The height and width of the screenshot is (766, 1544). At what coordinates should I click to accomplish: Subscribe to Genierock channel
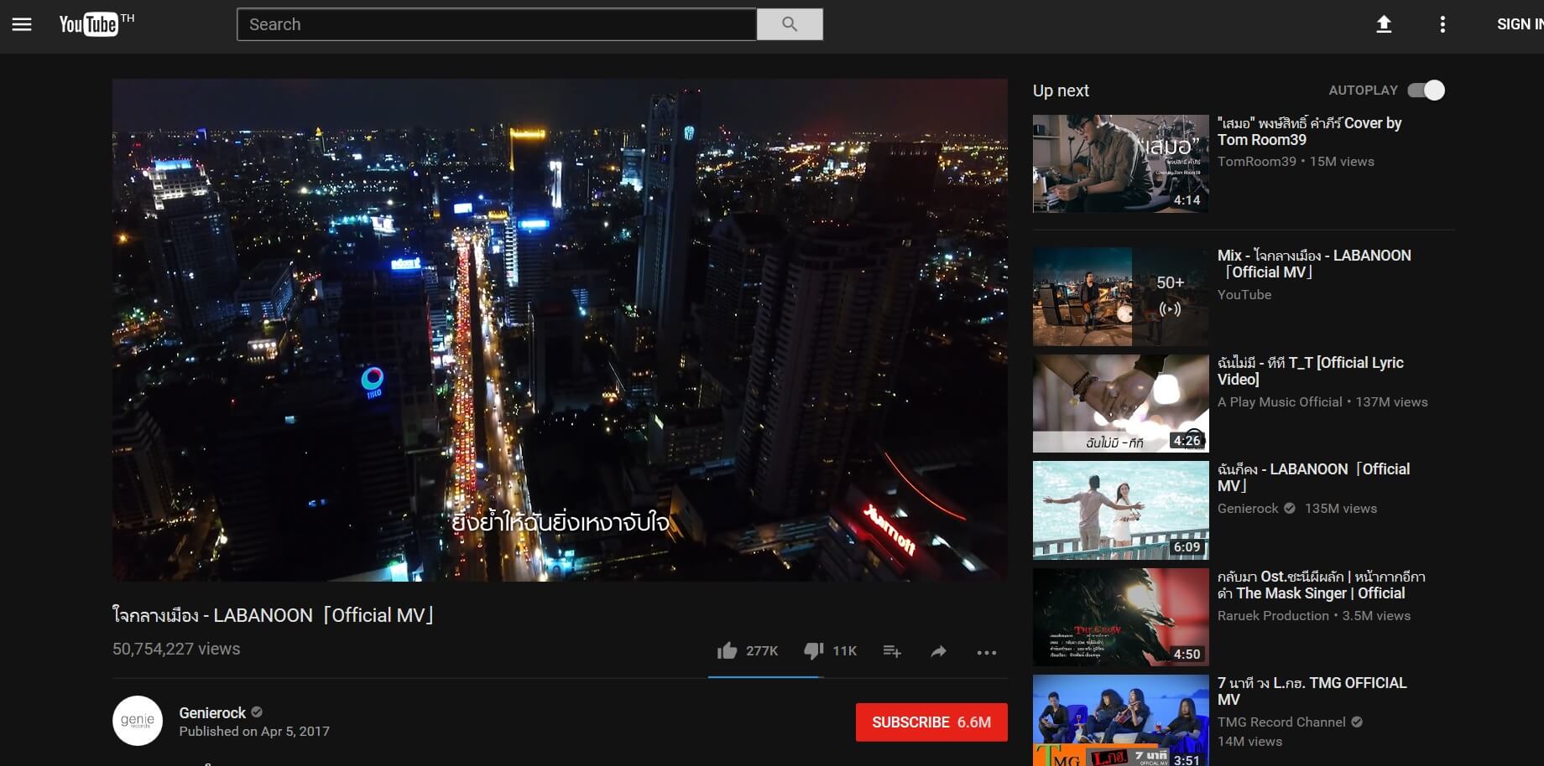[931, 722]
